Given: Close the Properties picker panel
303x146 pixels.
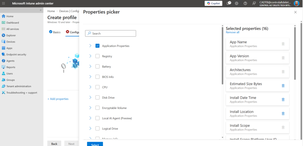Looking at the screenshot, I should click(295, 12).
